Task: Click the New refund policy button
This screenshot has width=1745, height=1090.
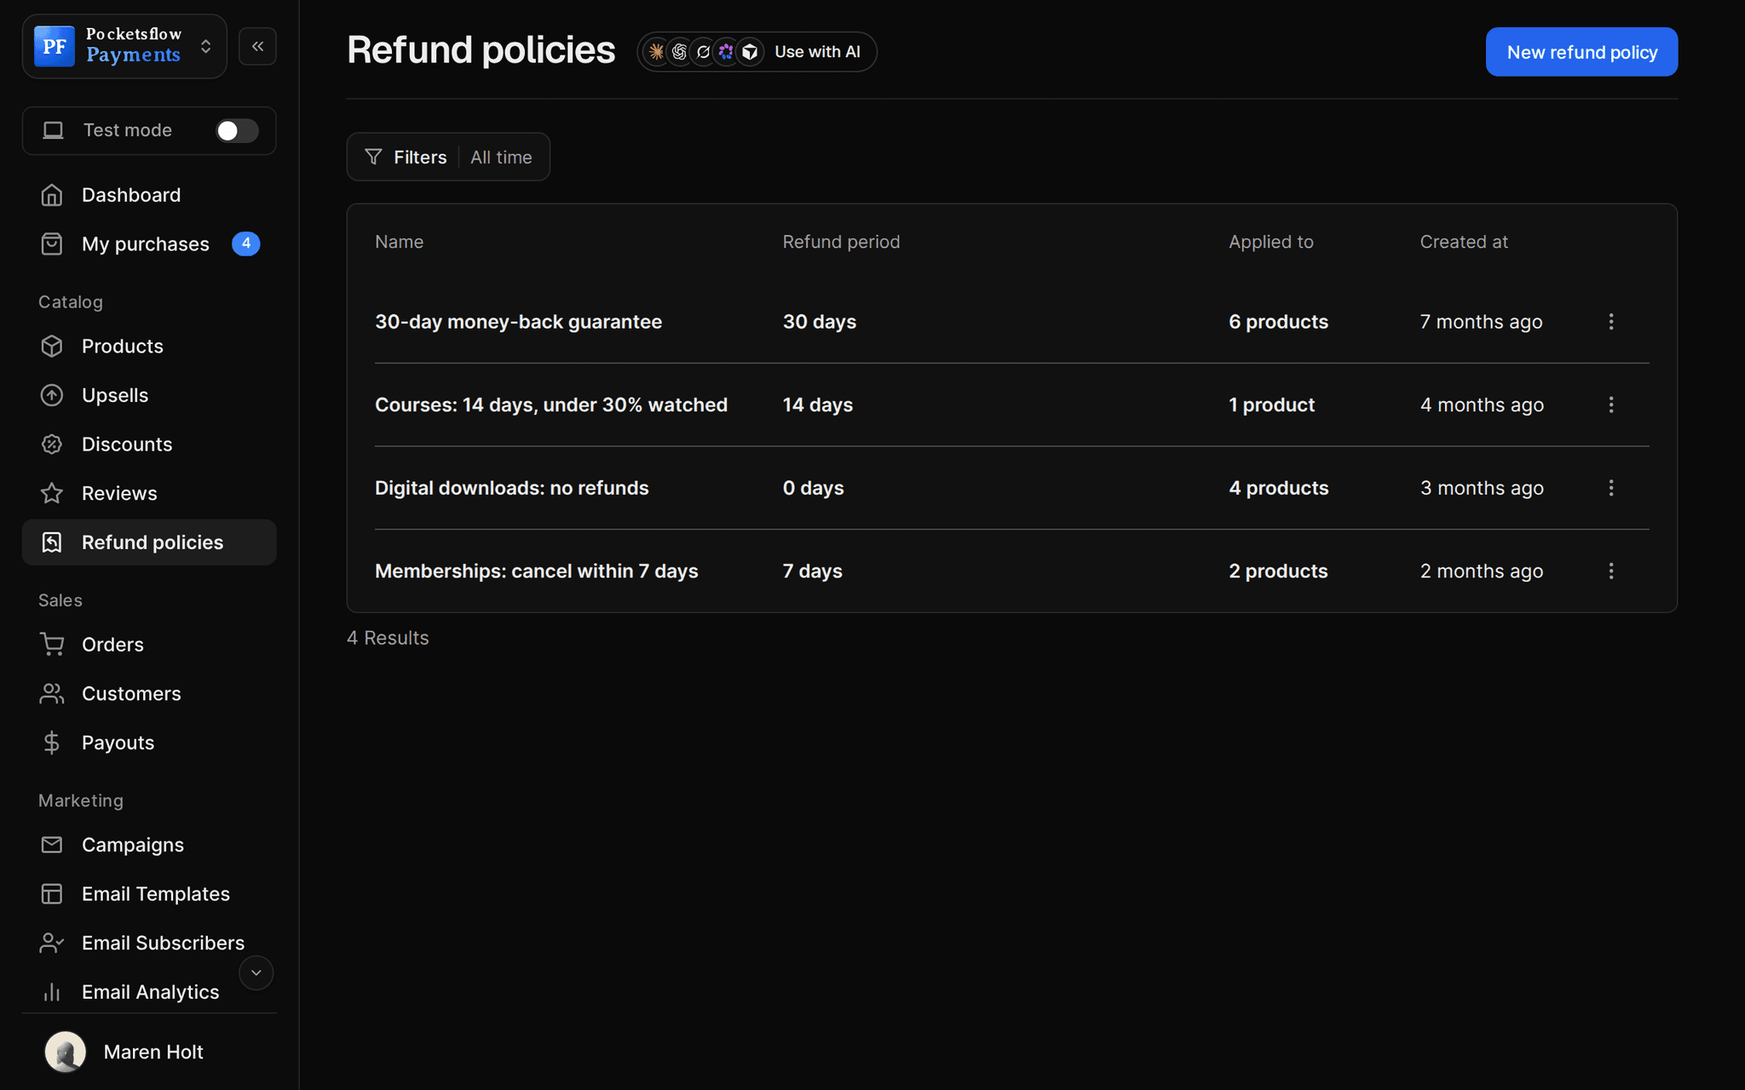Action: coord(1581,52)
